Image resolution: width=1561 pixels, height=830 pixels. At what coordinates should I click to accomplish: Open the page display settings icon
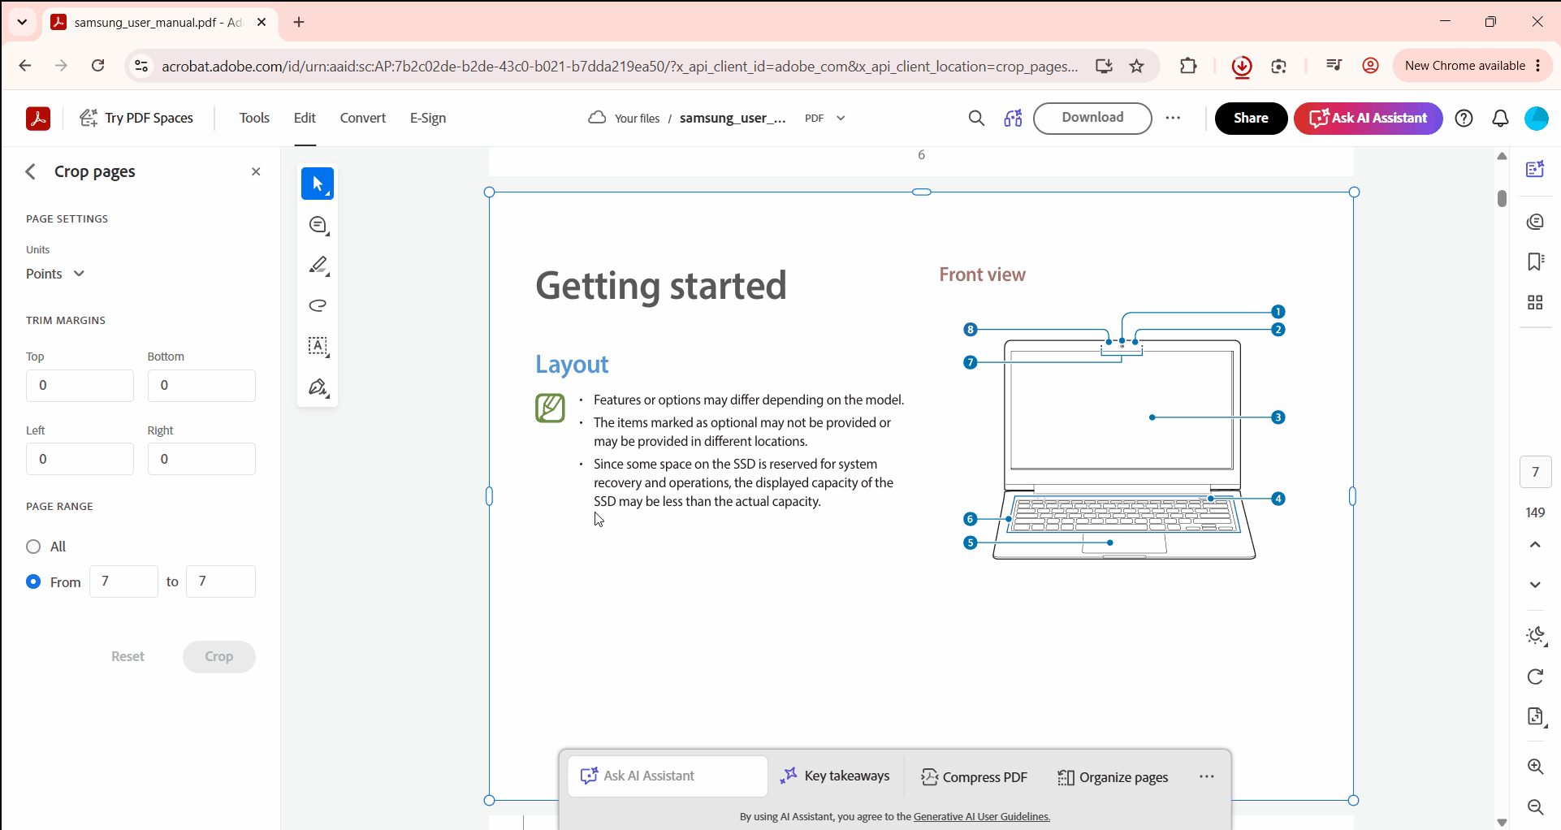1535,716
